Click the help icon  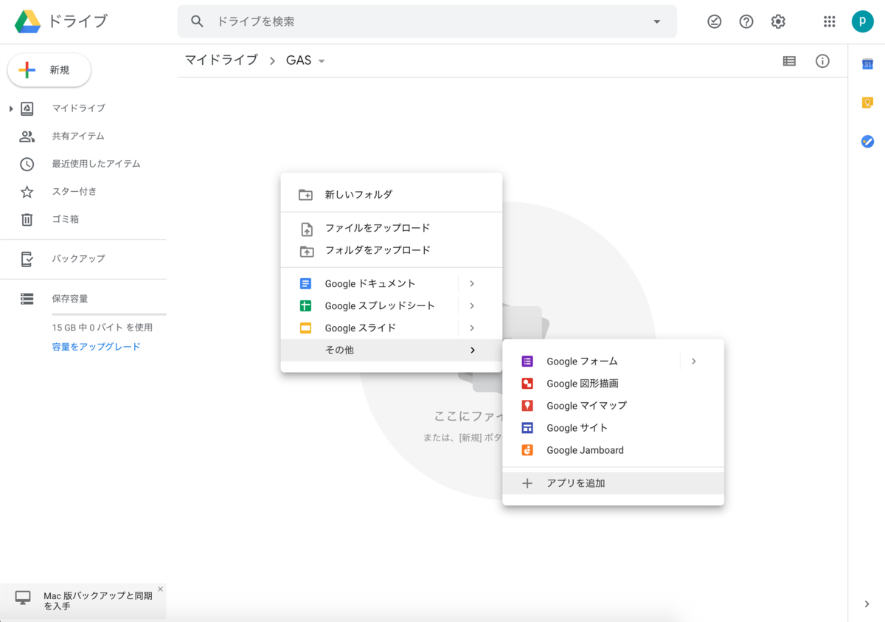point(746,21)
